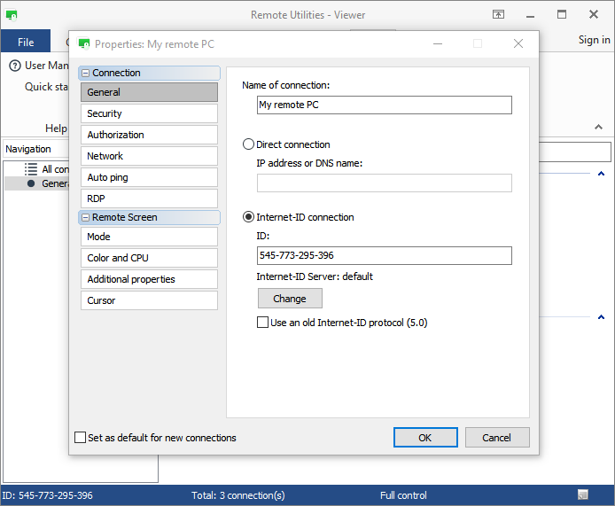
Task: Open the File menu in Viewer
Action: 26,42
